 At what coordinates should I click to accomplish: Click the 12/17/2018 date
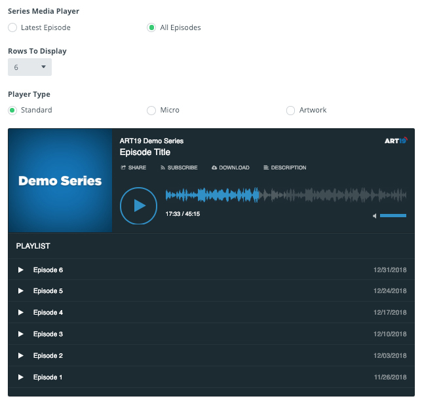click(x=390, y=312)
